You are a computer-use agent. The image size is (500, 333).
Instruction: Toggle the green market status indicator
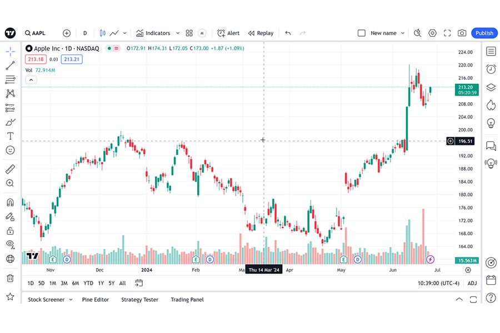pyautogui.click(x=109, y=48)
